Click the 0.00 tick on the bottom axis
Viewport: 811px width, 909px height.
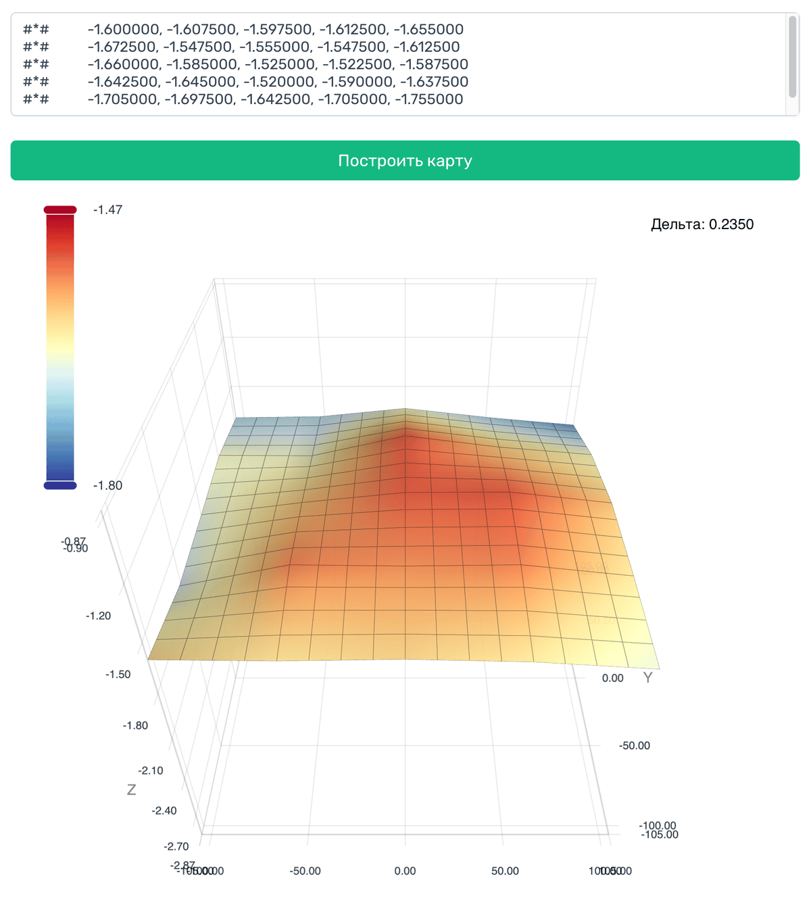(405, 870)
